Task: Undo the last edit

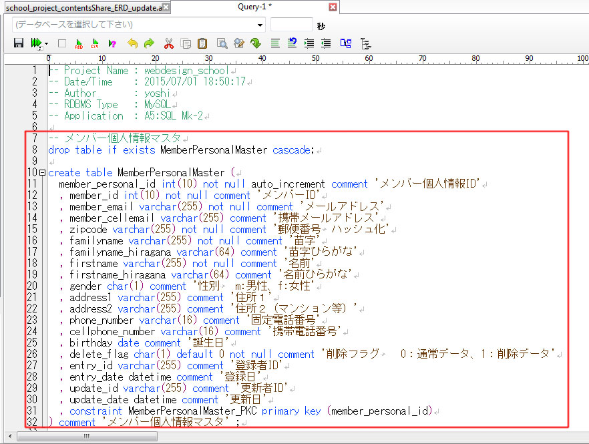Action: 132,43
